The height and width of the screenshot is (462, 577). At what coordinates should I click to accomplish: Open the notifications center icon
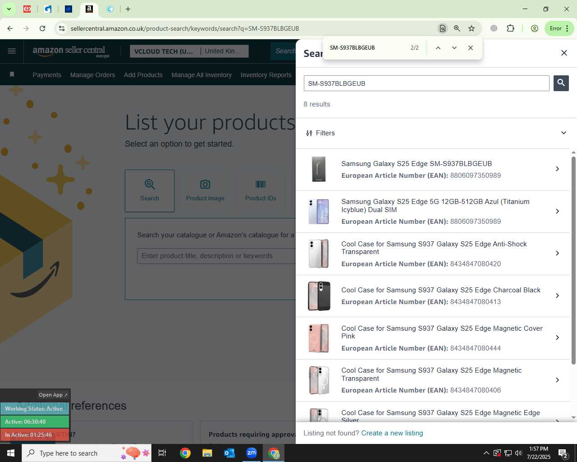pyautogui.click(x=563, y=453)
